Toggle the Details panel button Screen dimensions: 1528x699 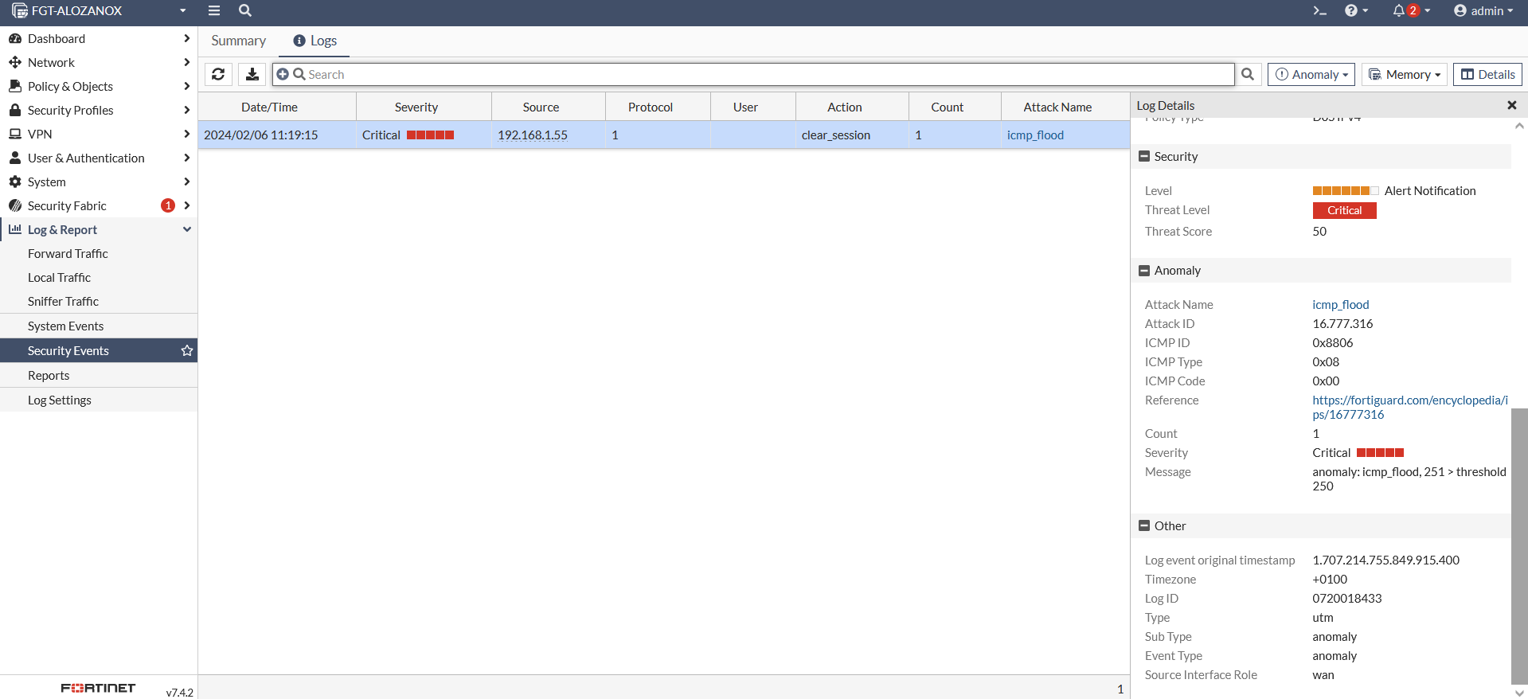click(1487, 74)
